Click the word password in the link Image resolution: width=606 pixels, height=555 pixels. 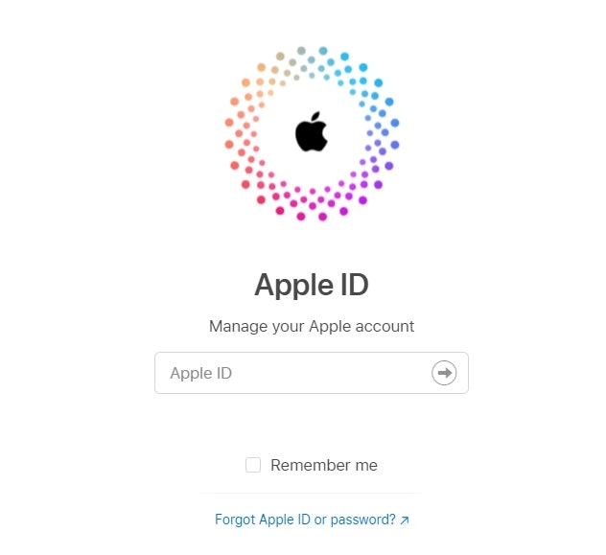[x=362, y=520]
